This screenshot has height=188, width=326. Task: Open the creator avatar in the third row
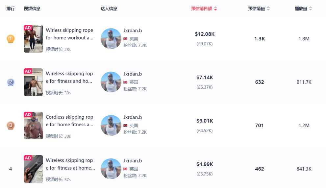pos(111,126)
